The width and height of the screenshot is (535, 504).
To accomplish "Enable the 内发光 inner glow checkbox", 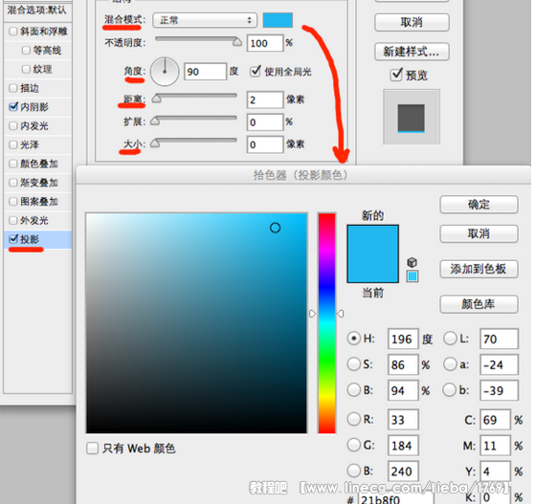I will click(13, 126).
